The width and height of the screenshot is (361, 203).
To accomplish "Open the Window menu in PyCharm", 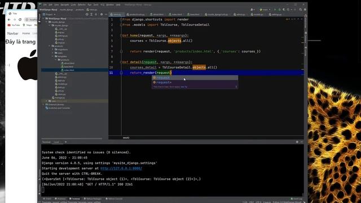I will coord(110,5).
